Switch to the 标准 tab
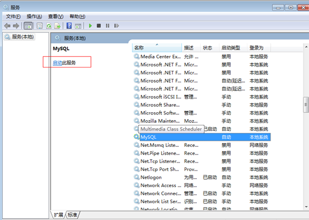This screenshot has width=309, height=220. tap(73, 214)
